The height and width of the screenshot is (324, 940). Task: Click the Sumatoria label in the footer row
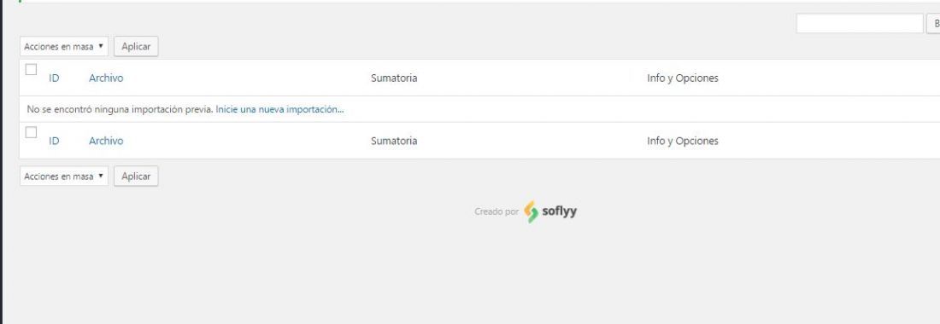pos(394,141)
